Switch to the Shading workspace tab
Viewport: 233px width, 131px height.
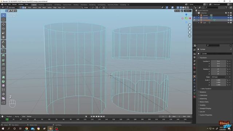click(x=76, y=5)
